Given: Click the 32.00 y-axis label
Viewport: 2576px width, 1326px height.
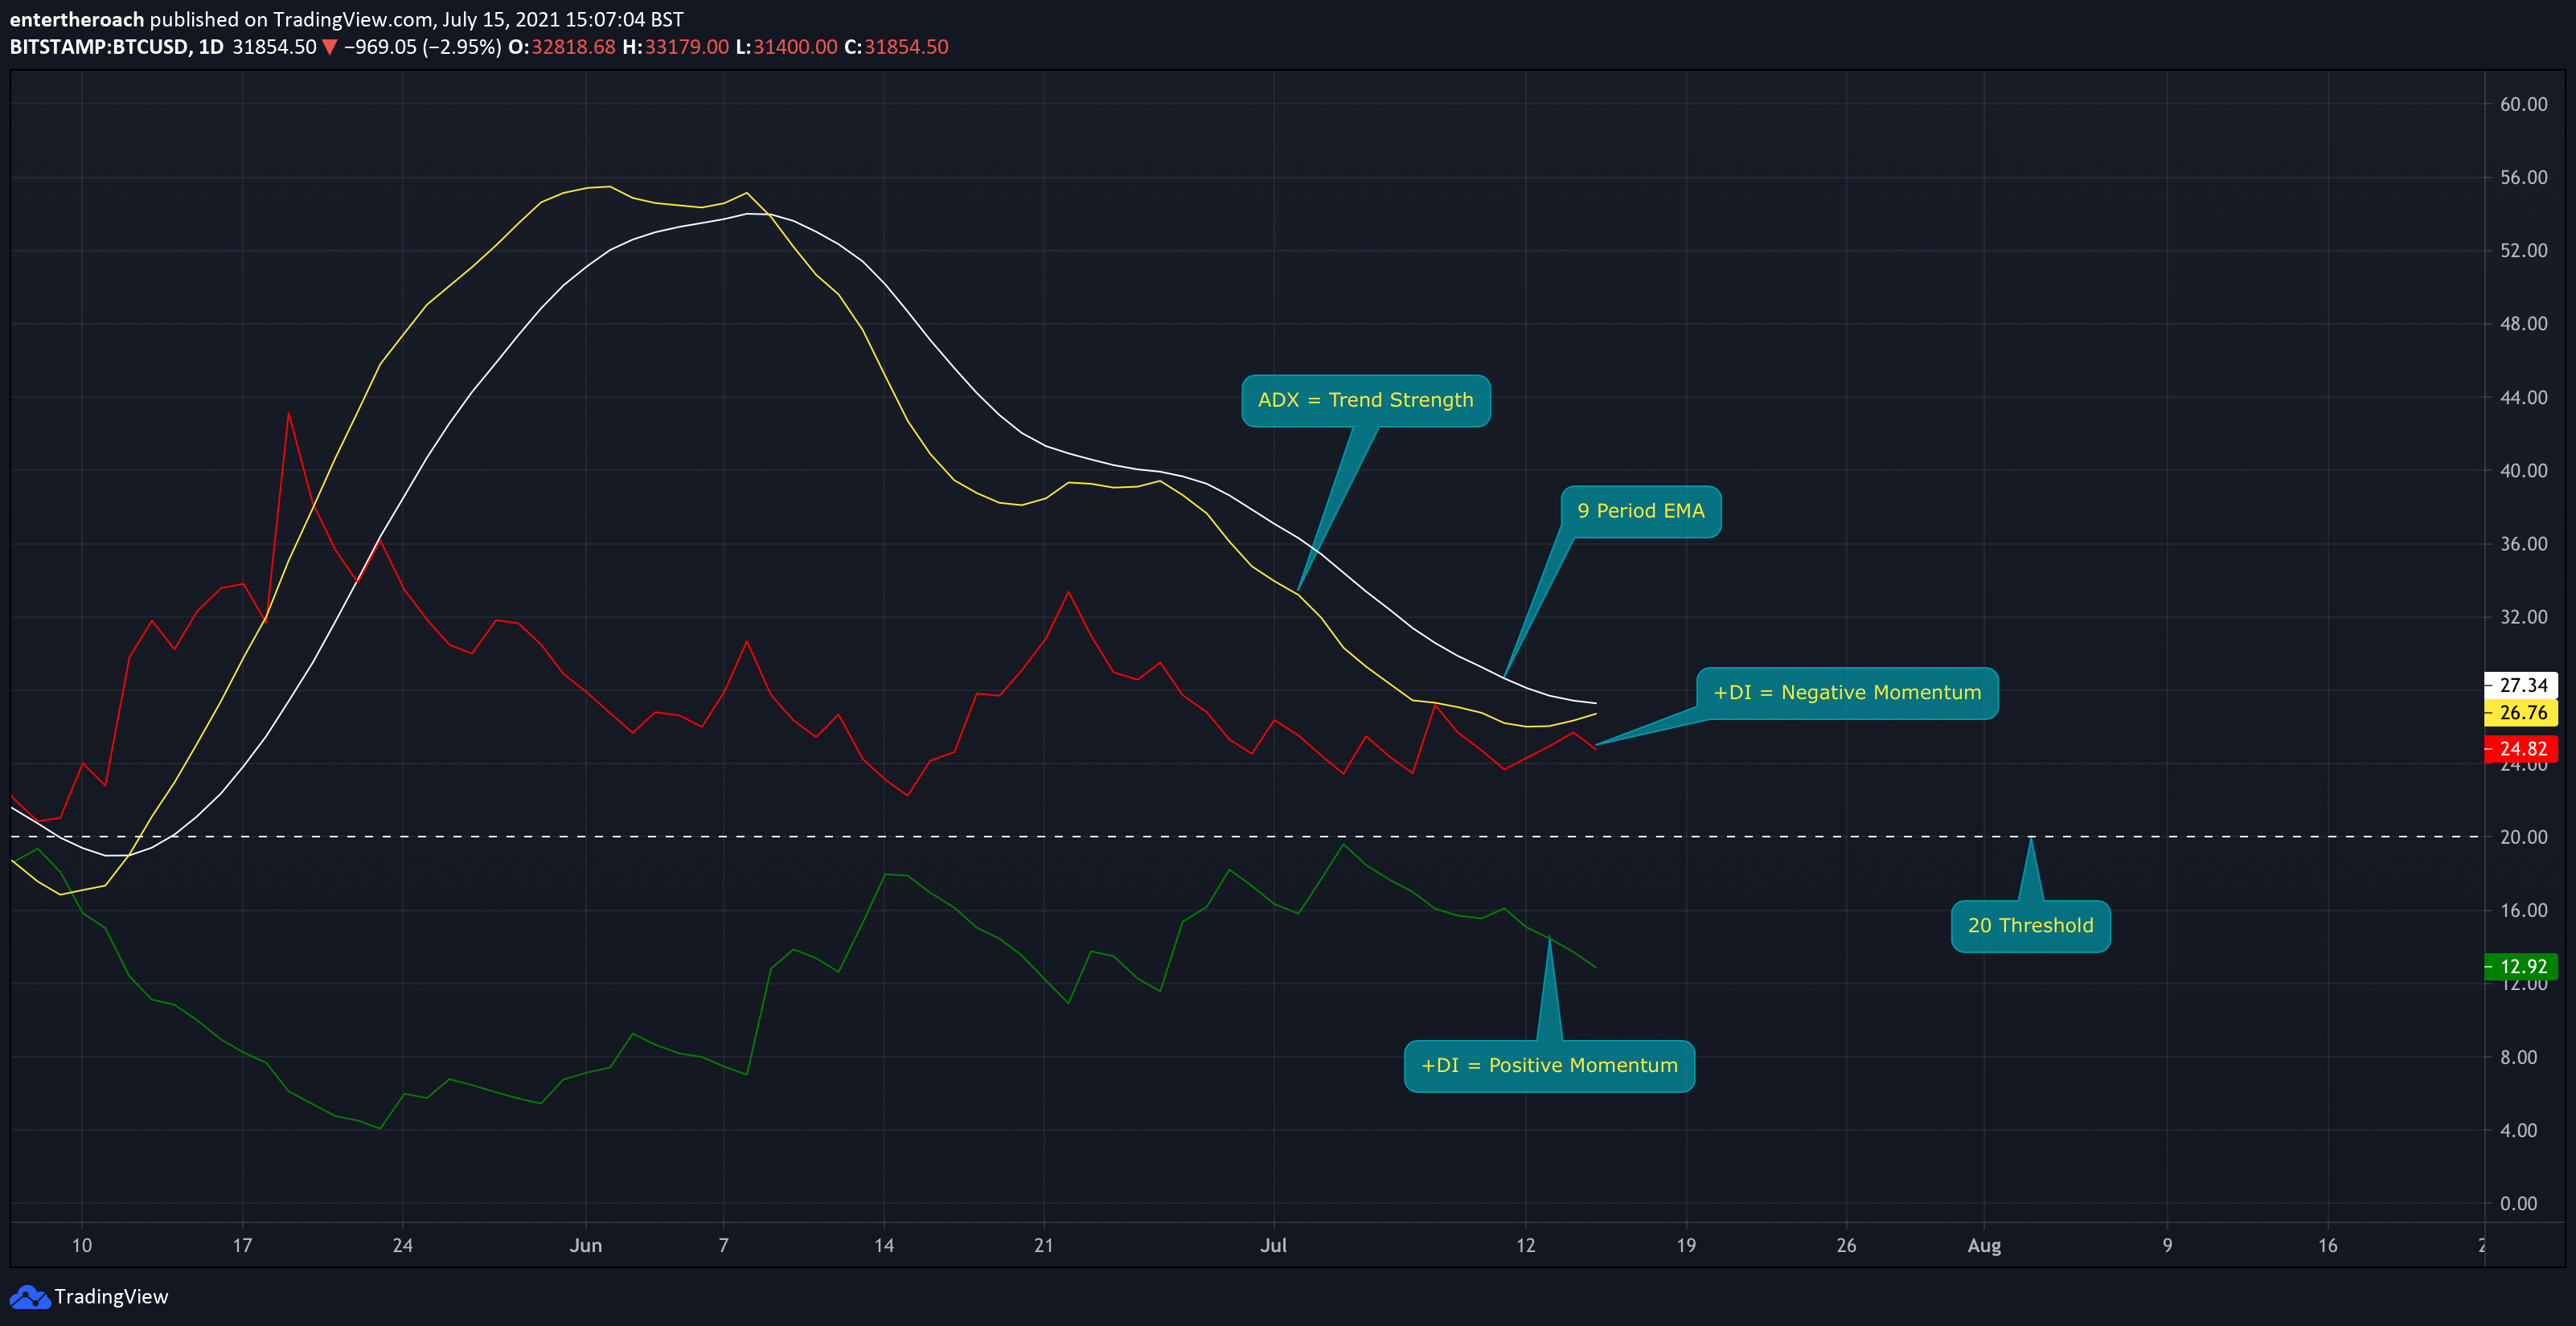Looking at the screenshot, I should 2523,617.
